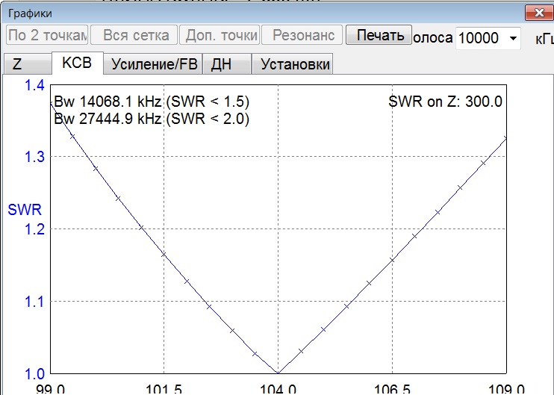The image size is (554, 395).
Task: Open the Усиление/FB tab
Action: tap(155, 64)
